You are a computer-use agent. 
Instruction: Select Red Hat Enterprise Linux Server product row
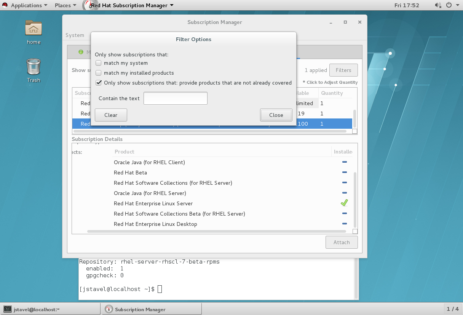click(x=233, y=203)
